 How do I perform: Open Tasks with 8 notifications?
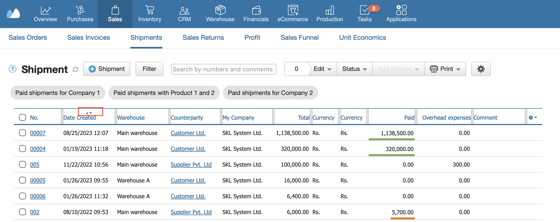pyautogui.click(x=364, y=14)
